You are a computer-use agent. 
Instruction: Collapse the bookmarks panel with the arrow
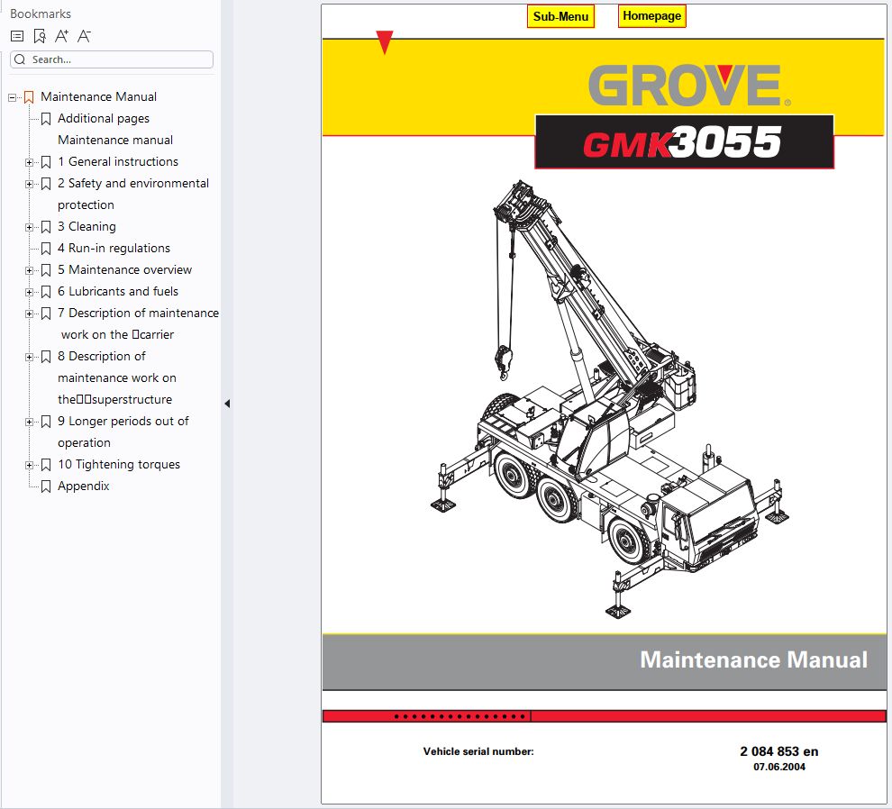[x=227, y=404]
